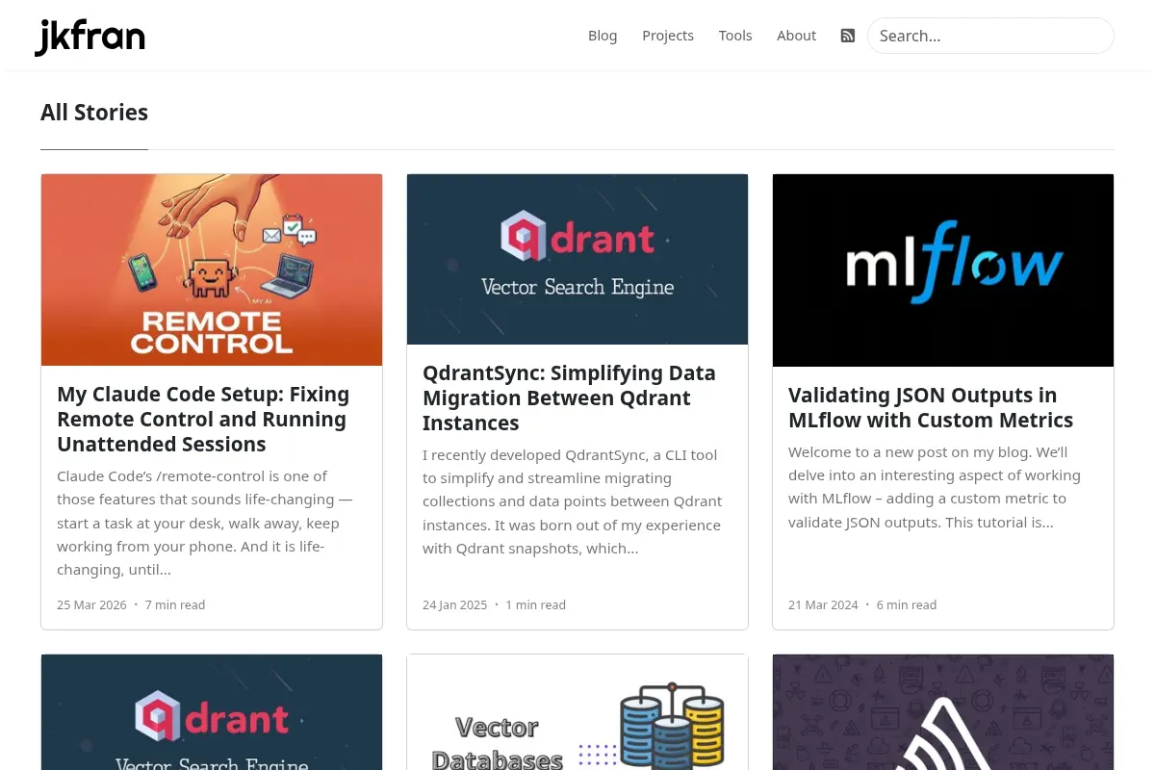
Task: Open the purple patterned post thumbnail
Action: point(943,712)
